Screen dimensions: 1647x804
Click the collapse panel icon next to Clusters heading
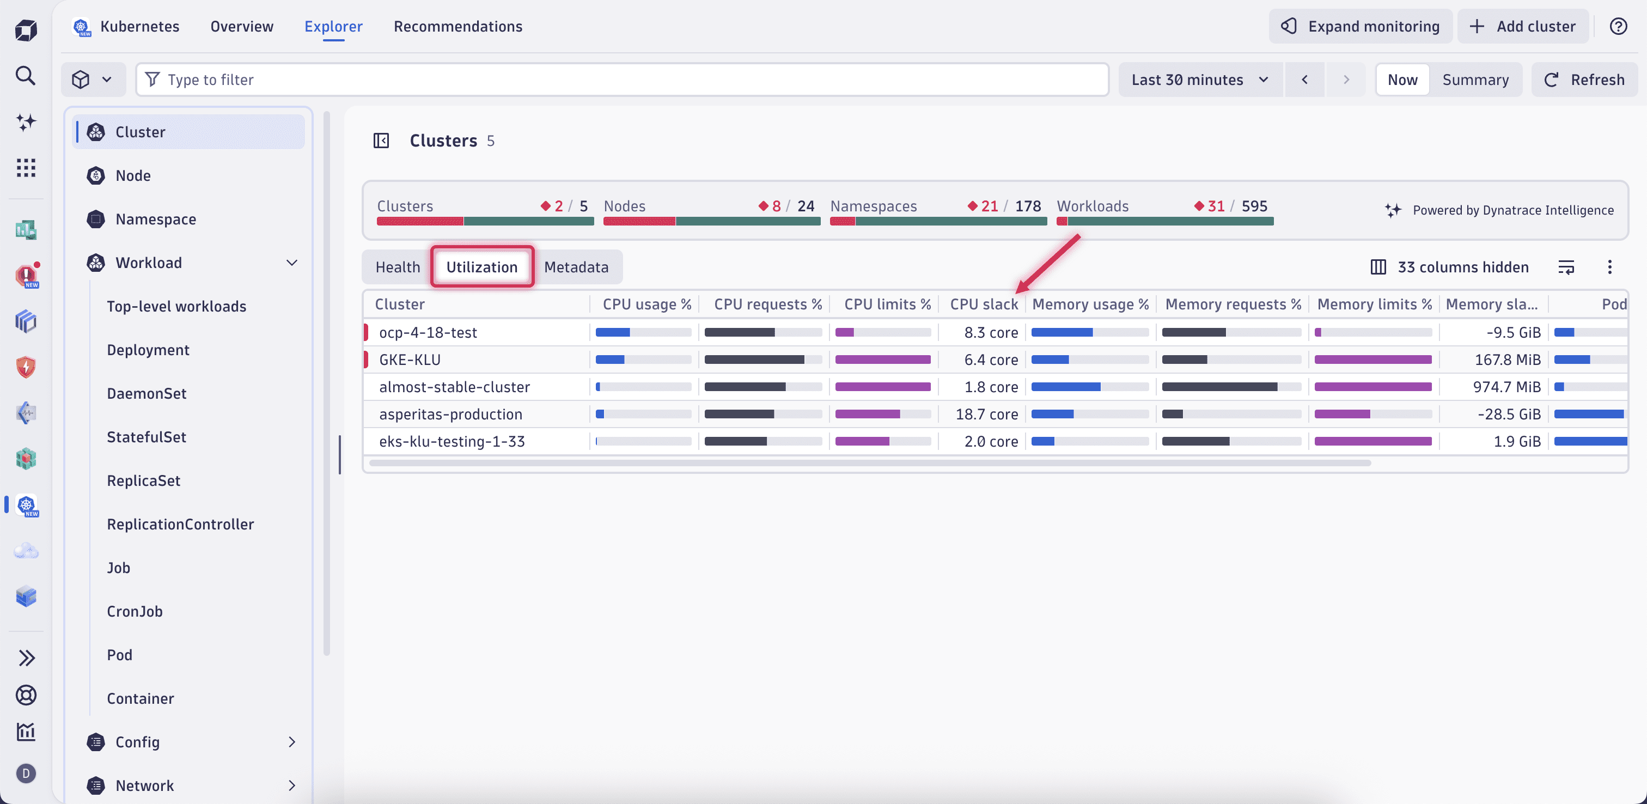(382, 141)
